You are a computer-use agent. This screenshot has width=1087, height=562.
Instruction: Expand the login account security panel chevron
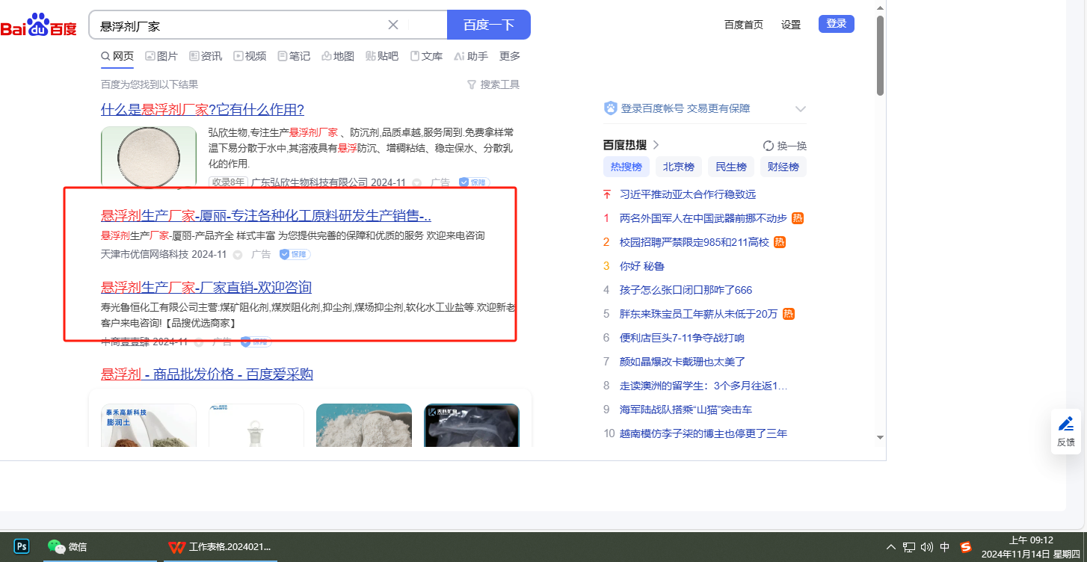coord(801,109)
